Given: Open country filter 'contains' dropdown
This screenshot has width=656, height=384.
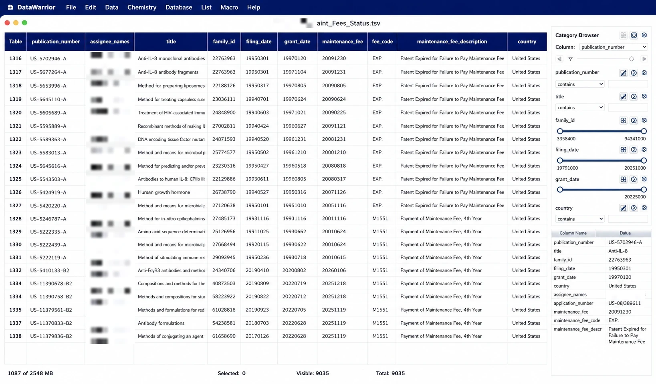Looking at the screenshot, I should click(579, 219).
